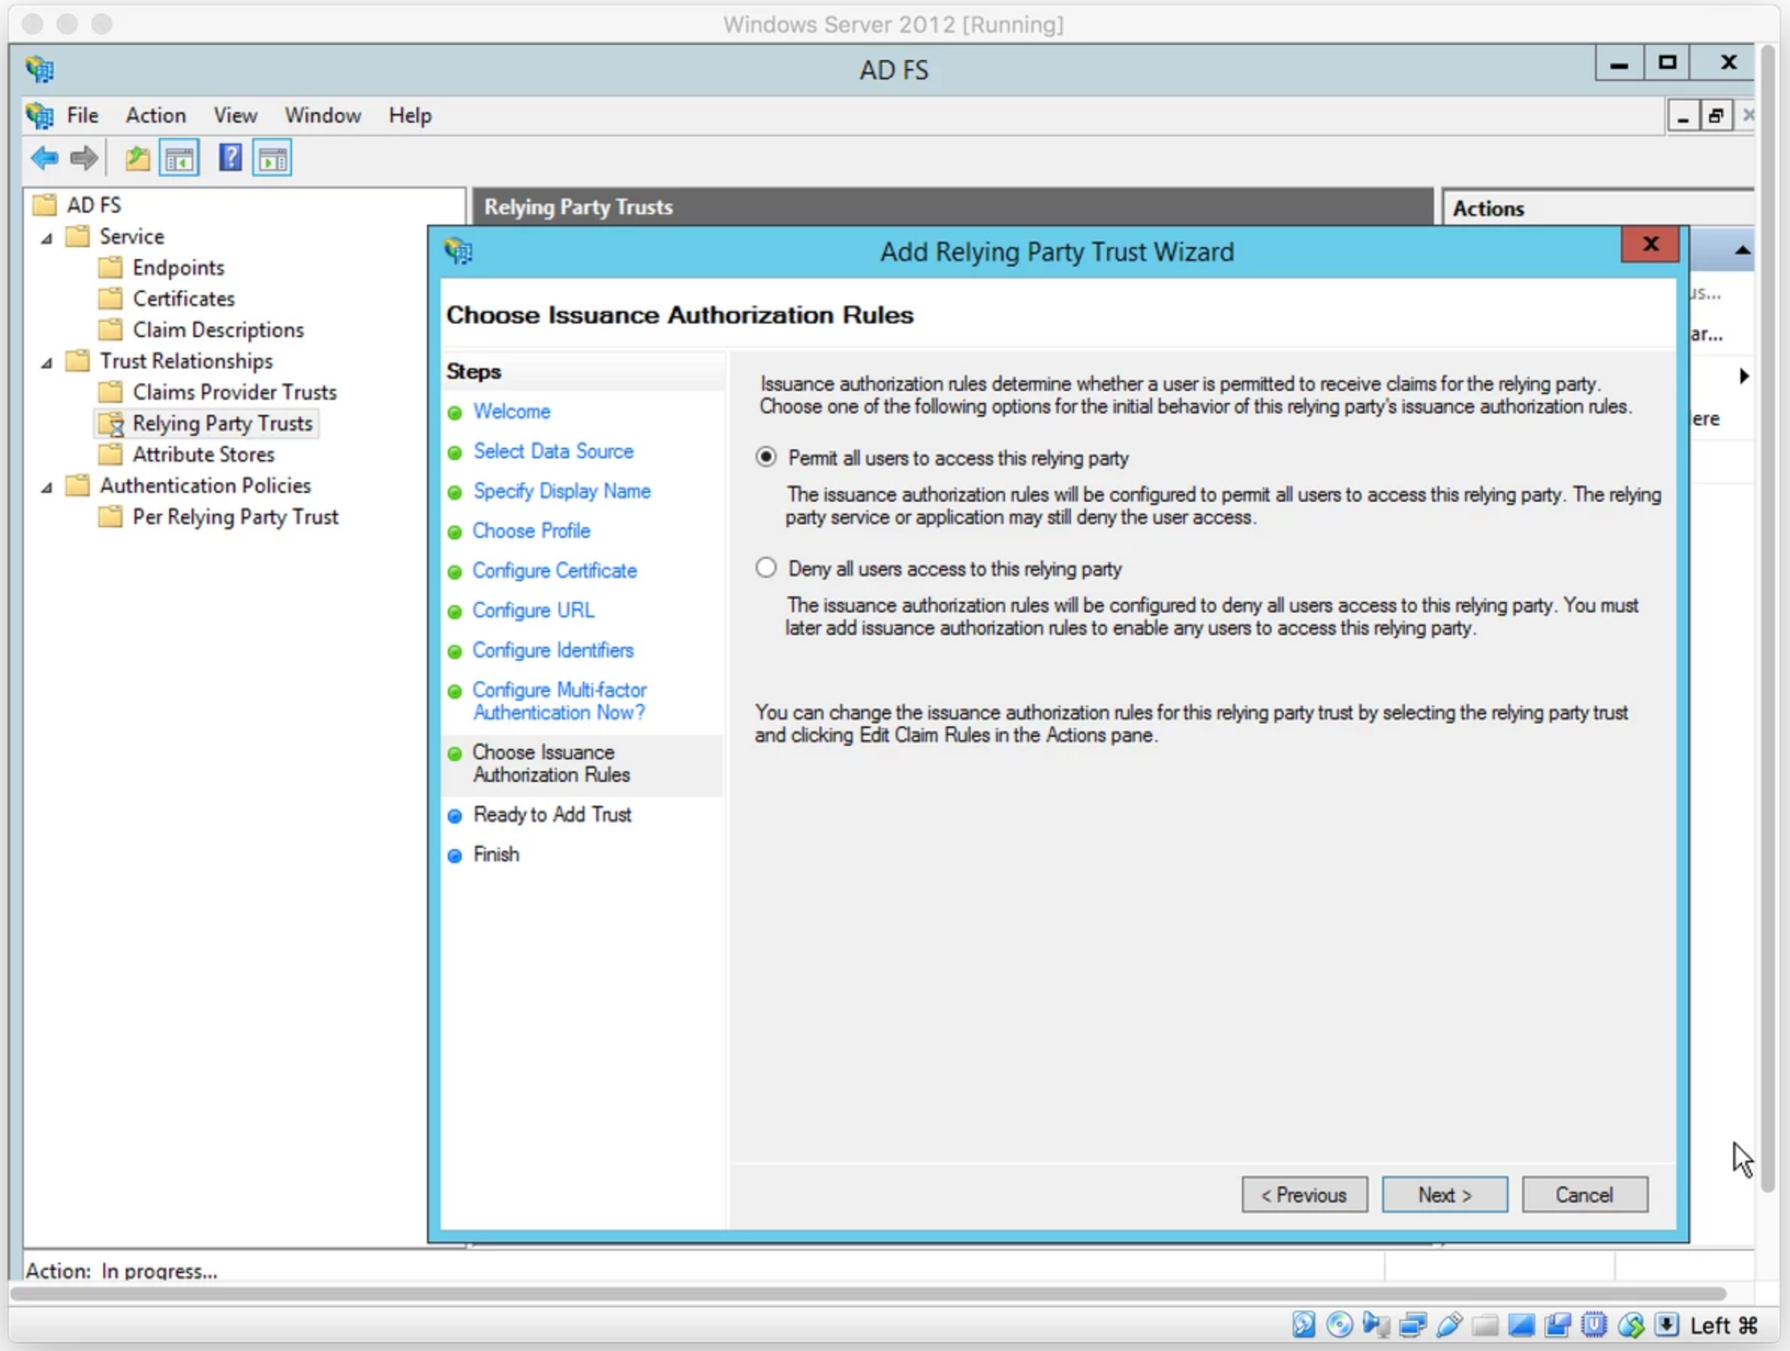Go back with the Previous button
1790x1351 pixels.
pos(1304,1195)
